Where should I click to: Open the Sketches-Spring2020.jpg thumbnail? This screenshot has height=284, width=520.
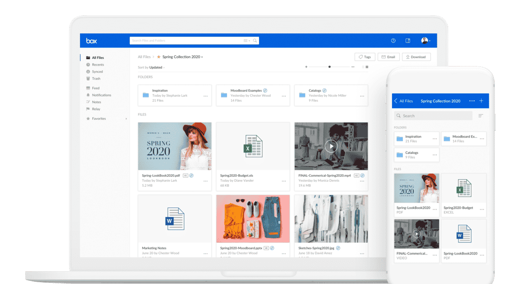[331, 219]
